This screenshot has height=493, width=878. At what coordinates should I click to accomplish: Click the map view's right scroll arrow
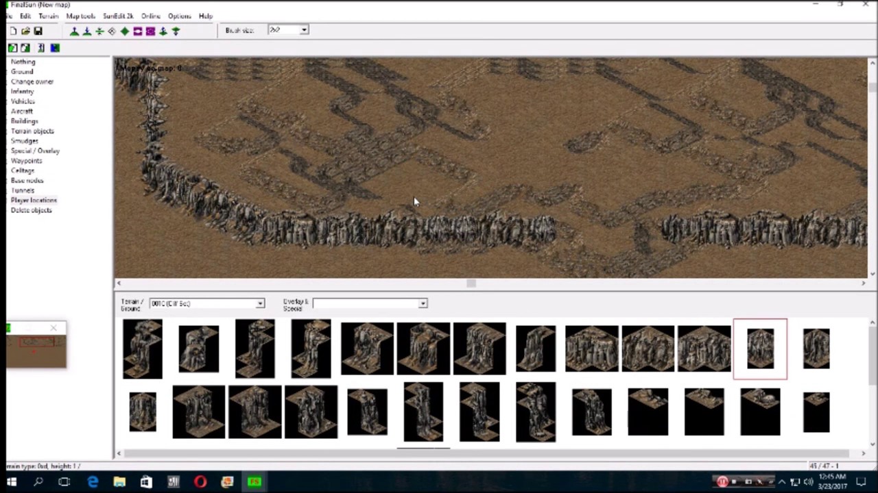[x=863, y=283]
